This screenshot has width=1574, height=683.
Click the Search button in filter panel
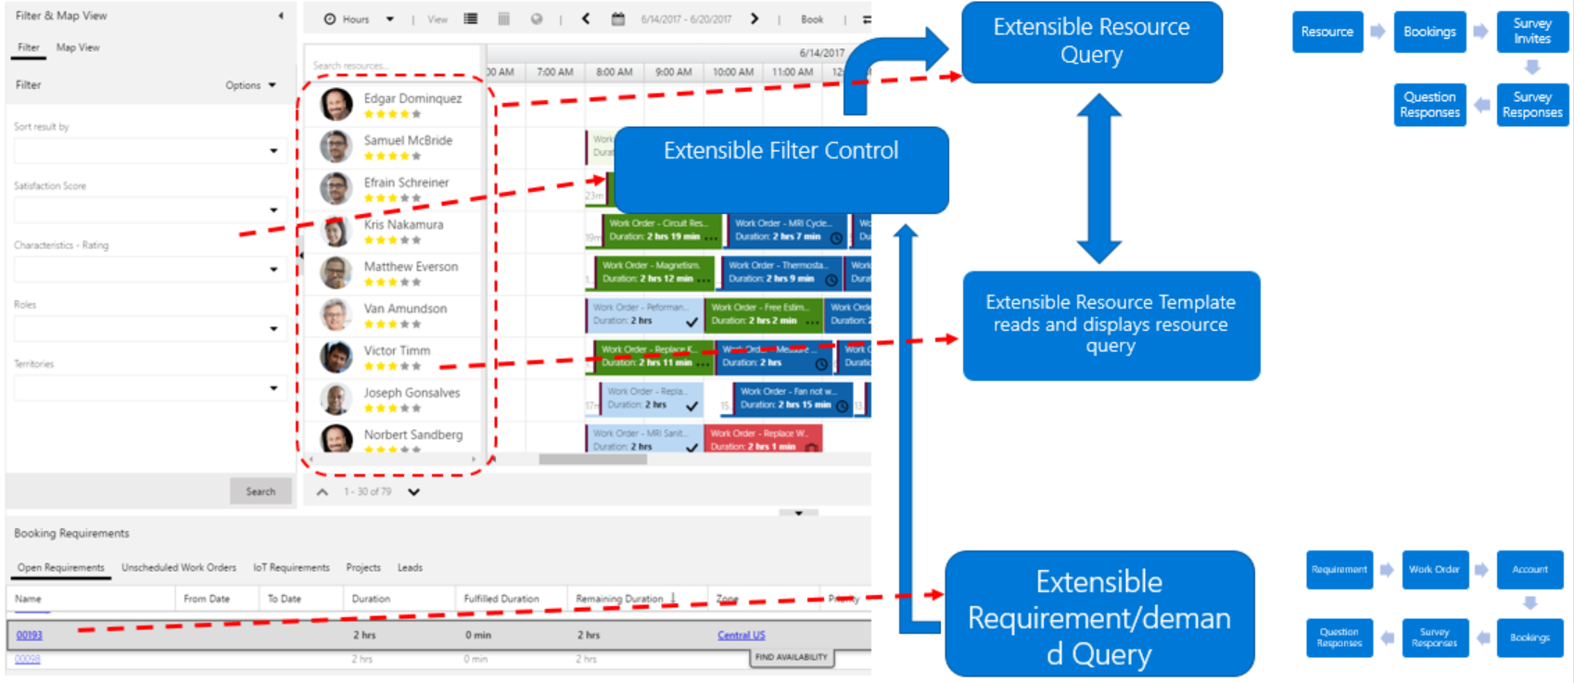(x=260, y=491)
